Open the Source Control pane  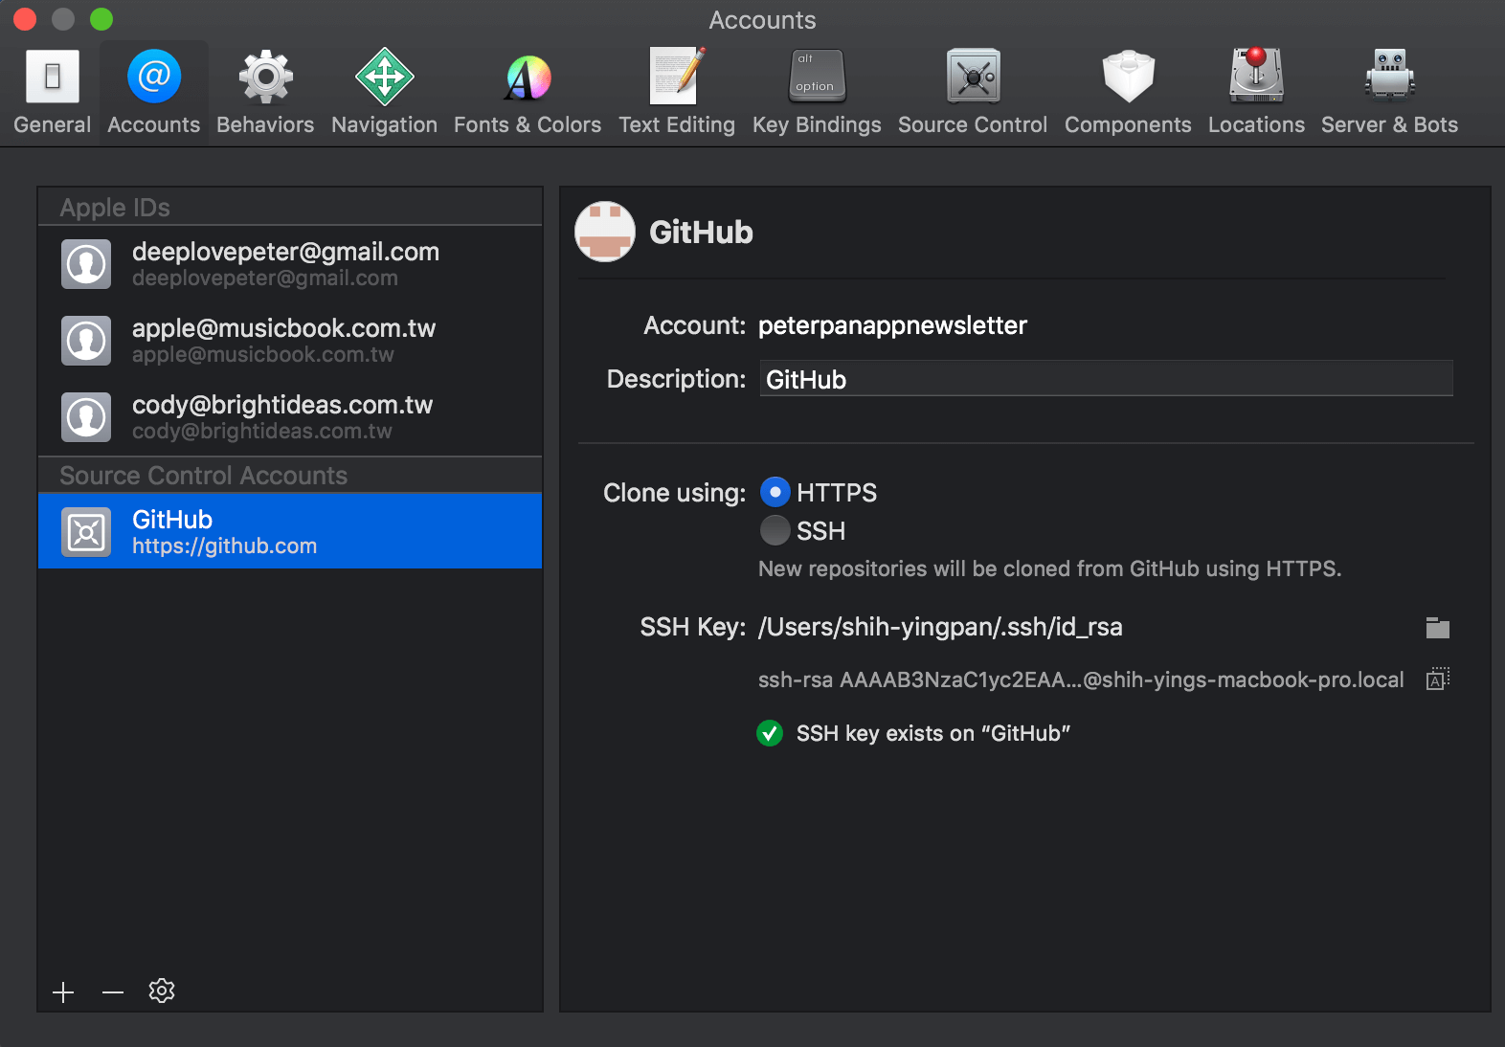(973, 93)
